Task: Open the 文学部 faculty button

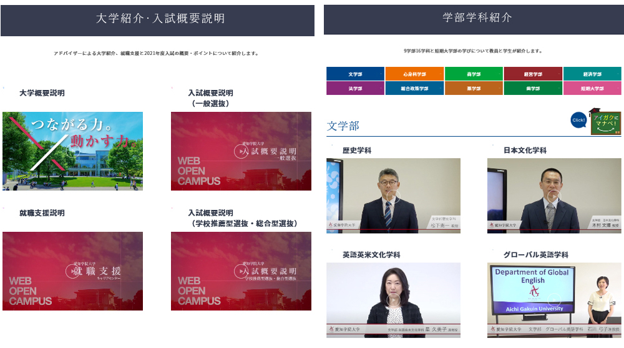Action: click(356, 74)
